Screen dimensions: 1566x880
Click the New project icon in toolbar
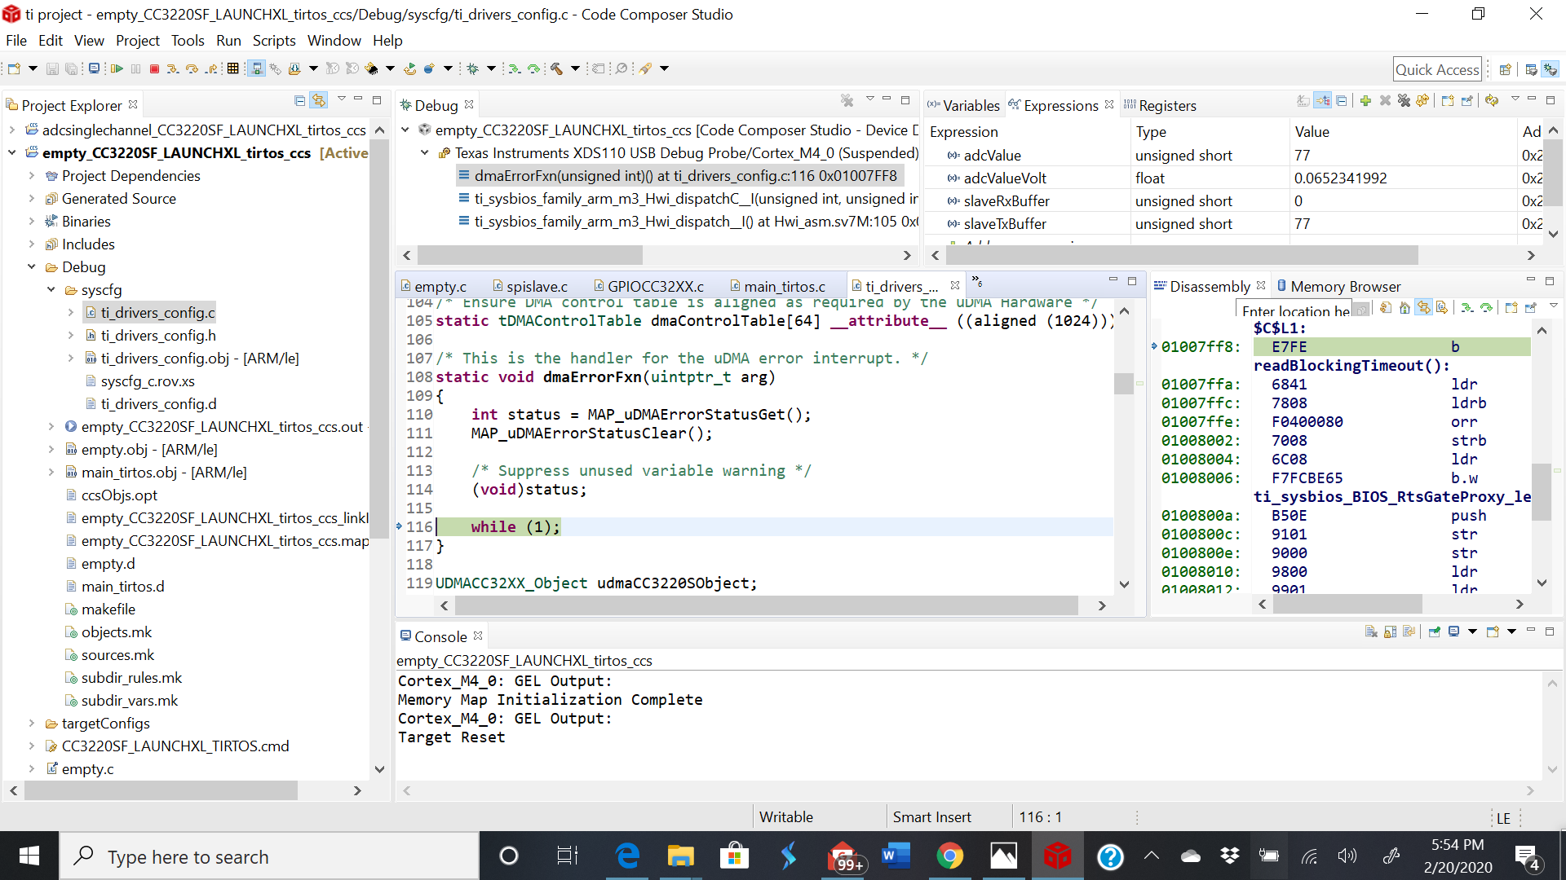[14, 68]
